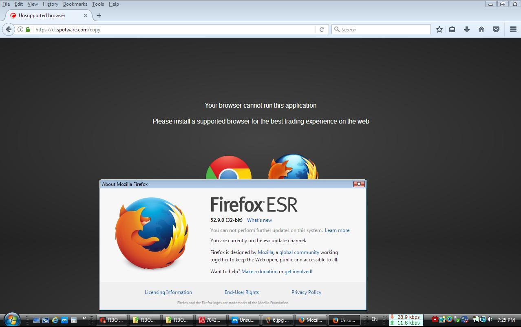Open the volume speaker tray icon
Viewport: 521px width, 327px height.
click(x=490, y=319)
